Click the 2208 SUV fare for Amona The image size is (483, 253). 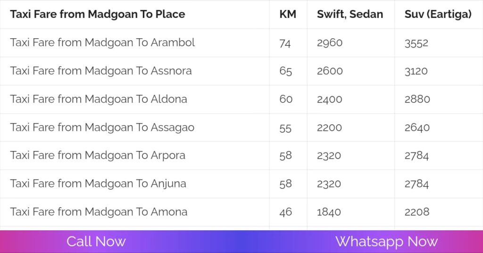[x=417, y=212]
